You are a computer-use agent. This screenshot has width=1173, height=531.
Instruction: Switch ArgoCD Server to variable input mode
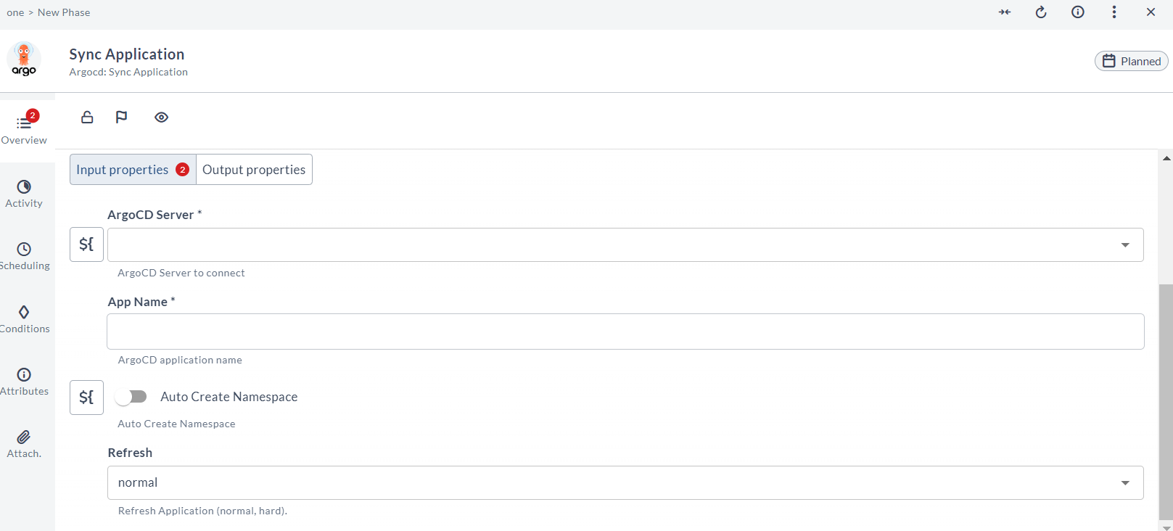tap(86, 244)
